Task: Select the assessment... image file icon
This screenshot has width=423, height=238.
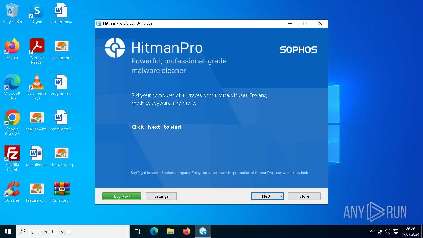Action: coord(37,121)
